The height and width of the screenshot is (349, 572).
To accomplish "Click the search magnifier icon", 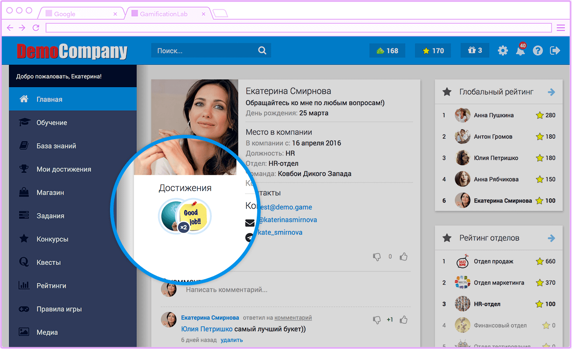I will [x=262, y=50].
